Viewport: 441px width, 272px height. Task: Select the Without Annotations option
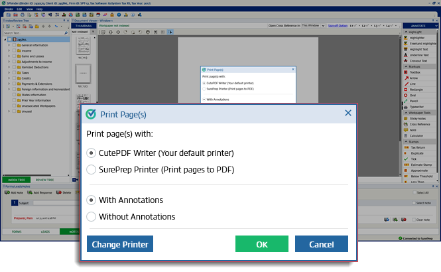click(92, 216)
